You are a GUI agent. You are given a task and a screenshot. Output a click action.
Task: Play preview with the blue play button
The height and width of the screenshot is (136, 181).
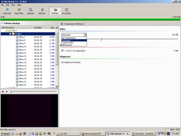click(x=7, y=92)
